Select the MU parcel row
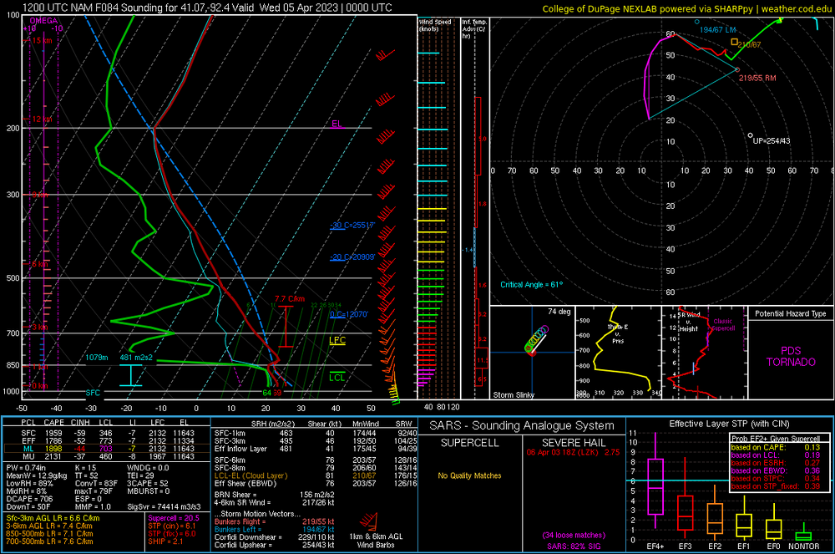Image resolution: width=835 pixels, height=554 pixels. click(108, 456)
